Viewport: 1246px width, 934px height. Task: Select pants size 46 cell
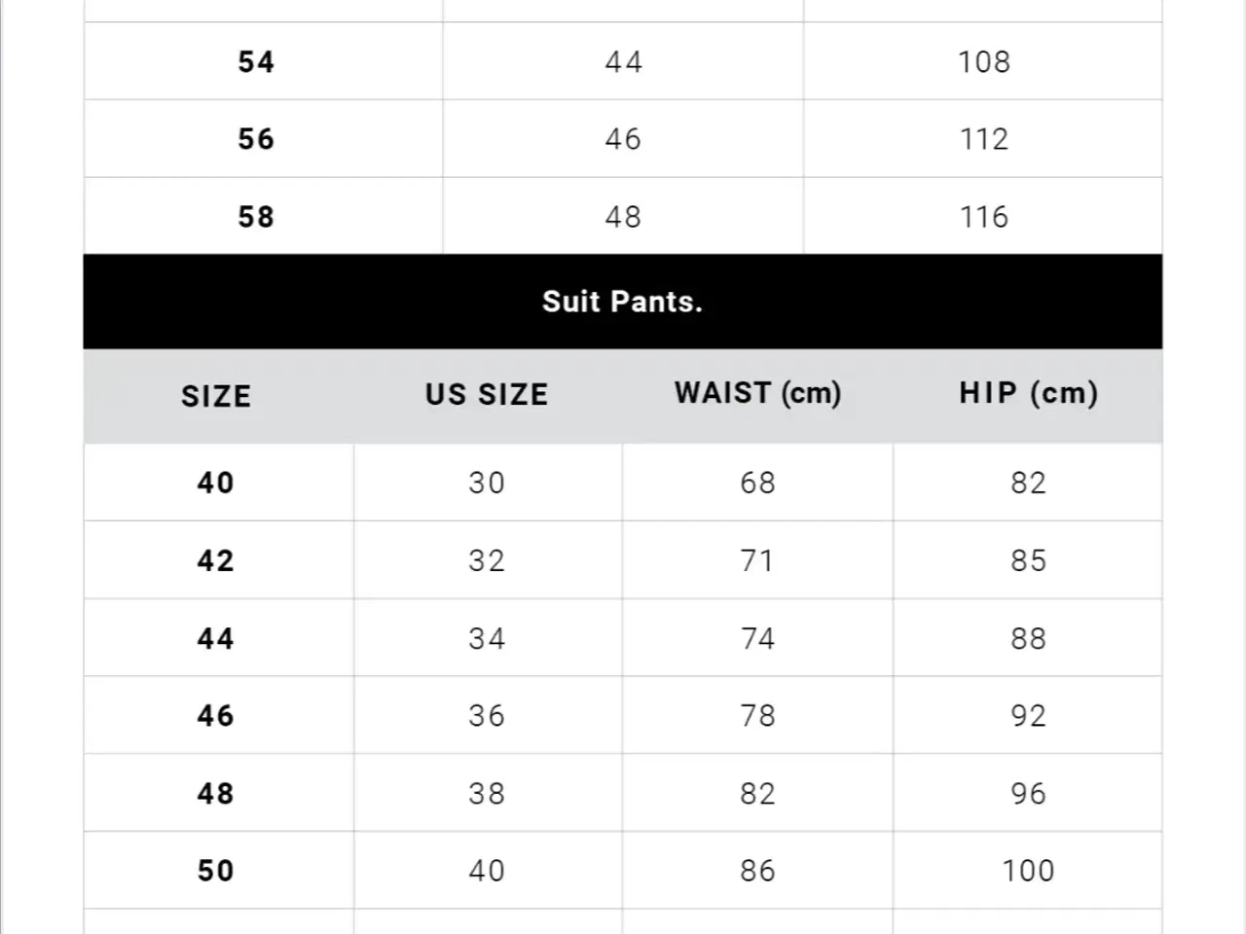(x=216, y=715)
